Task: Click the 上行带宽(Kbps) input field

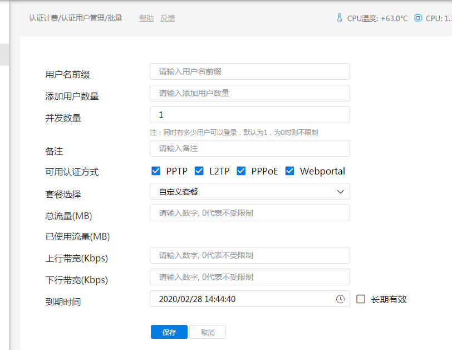Action: click(249, 255)
